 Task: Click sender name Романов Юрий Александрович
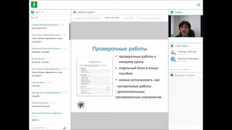(x=47, y=113)
